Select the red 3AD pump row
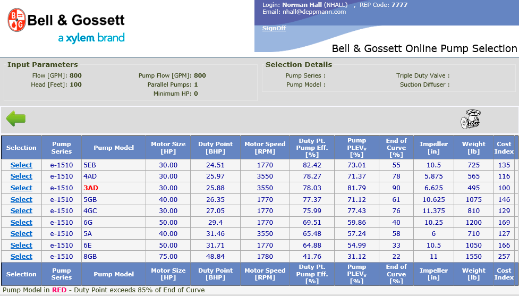The height and width of the screenshot is (296, 519). coord(21,188)
